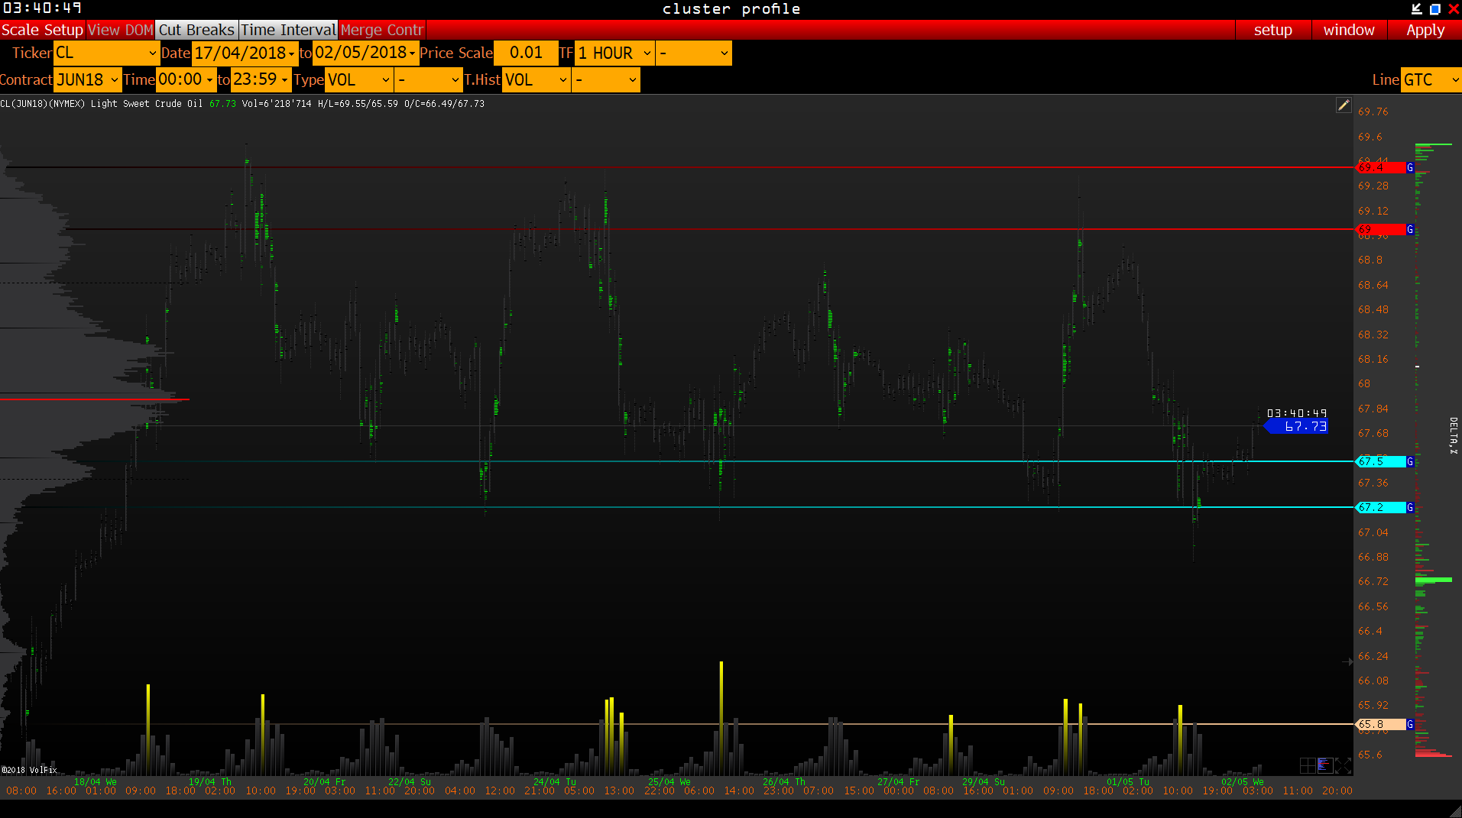Click the pencil drawing tool icon
The image size is (1462, 818).
(x=1344, y=105)
